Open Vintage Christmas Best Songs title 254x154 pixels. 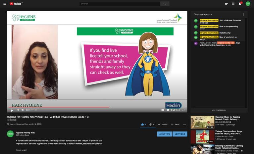(229, 132)
